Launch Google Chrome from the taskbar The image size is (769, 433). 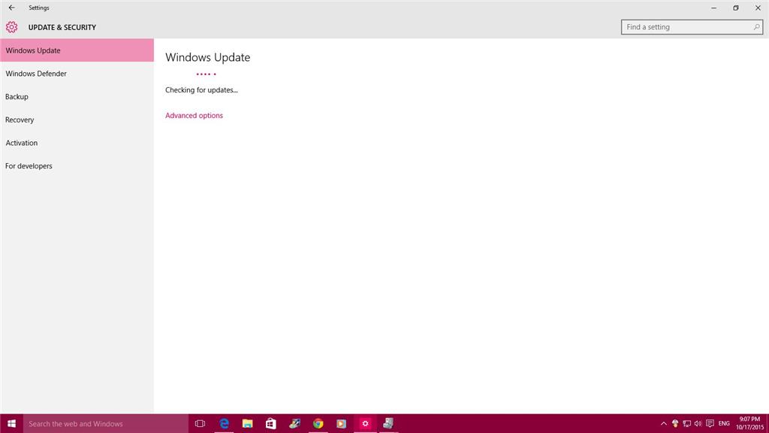(x=318, y=423)
